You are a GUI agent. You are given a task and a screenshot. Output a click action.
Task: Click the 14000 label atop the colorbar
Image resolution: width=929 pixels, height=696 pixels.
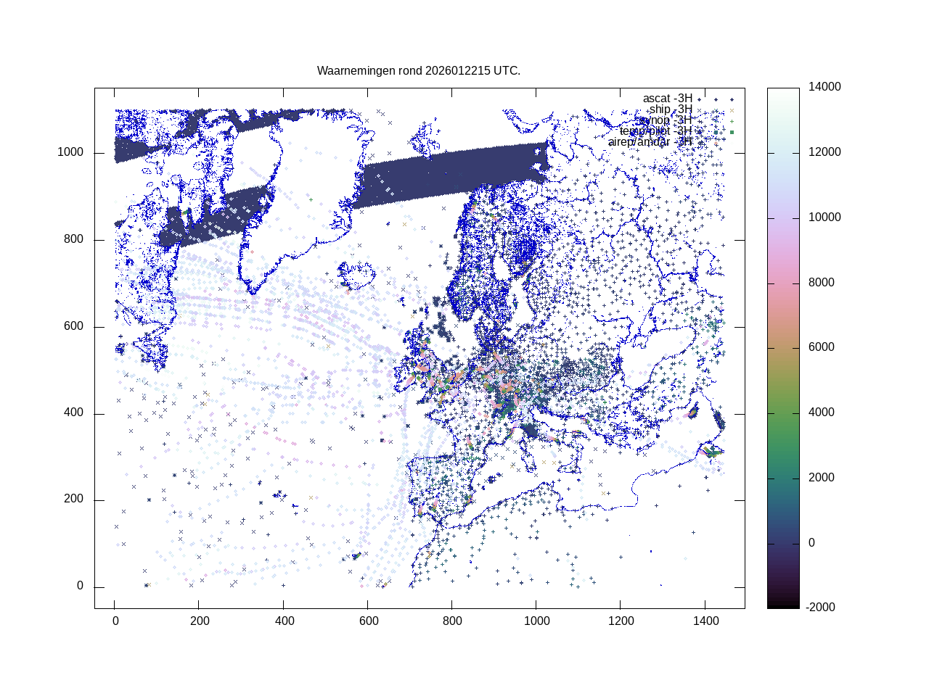[x=824, y=87]
